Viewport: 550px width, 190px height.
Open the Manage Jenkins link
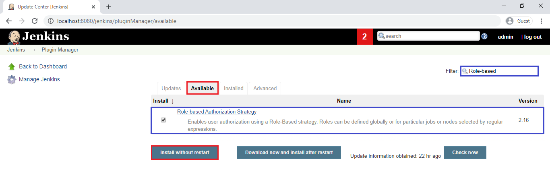(x=39, y=80)
